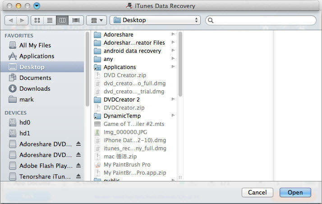Click the file column scrollbar thumb
This screenshot has height=204, width=322.
(x=180, y=64)
